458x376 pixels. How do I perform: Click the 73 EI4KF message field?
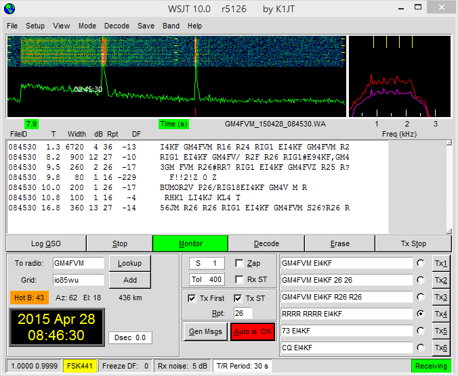[x=346, y=331]
